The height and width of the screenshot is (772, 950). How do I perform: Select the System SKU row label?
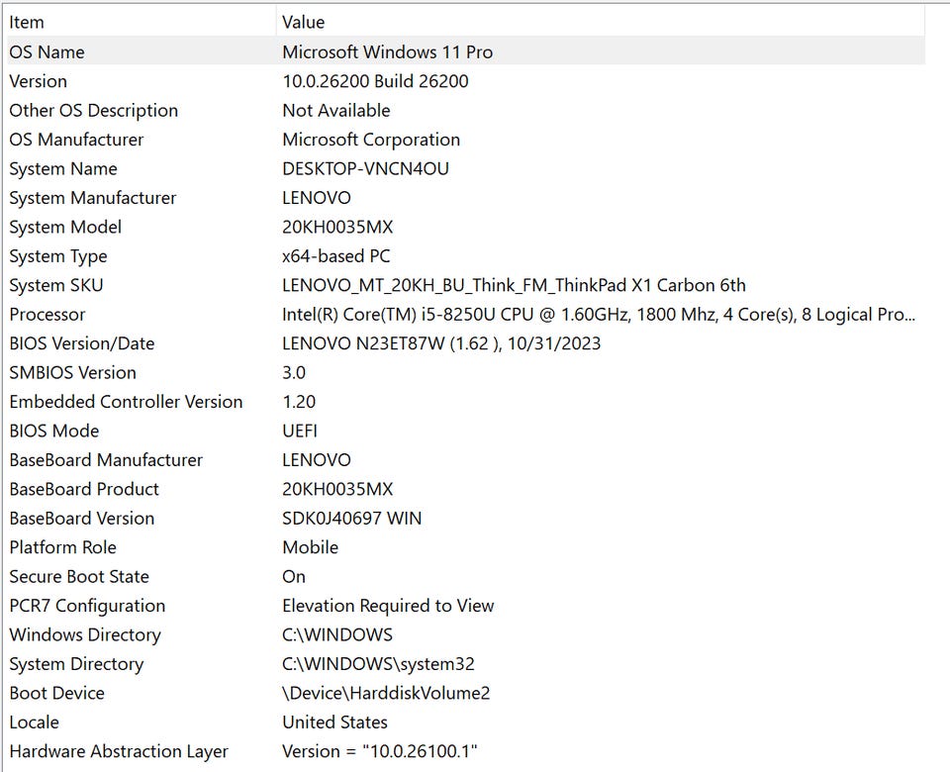pyautogui.click(x=56, y=285)
